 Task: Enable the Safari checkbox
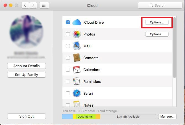click(68, 93)
